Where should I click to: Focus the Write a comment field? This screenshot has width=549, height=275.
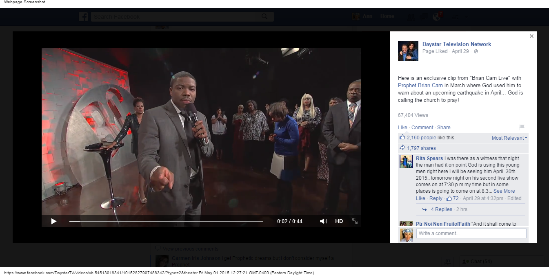[x=471, y=233]
